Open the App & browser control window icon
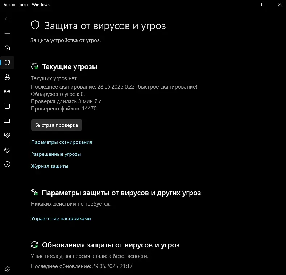This screenshot has height=275, width=286. pyautogui.click(x=7, y=106)
